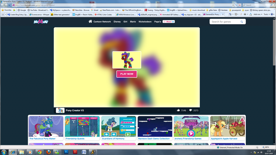The width and height of the screenshot is (276, 155).
Task: Open the music download favorites folder
Action: (x=197, y=10)
